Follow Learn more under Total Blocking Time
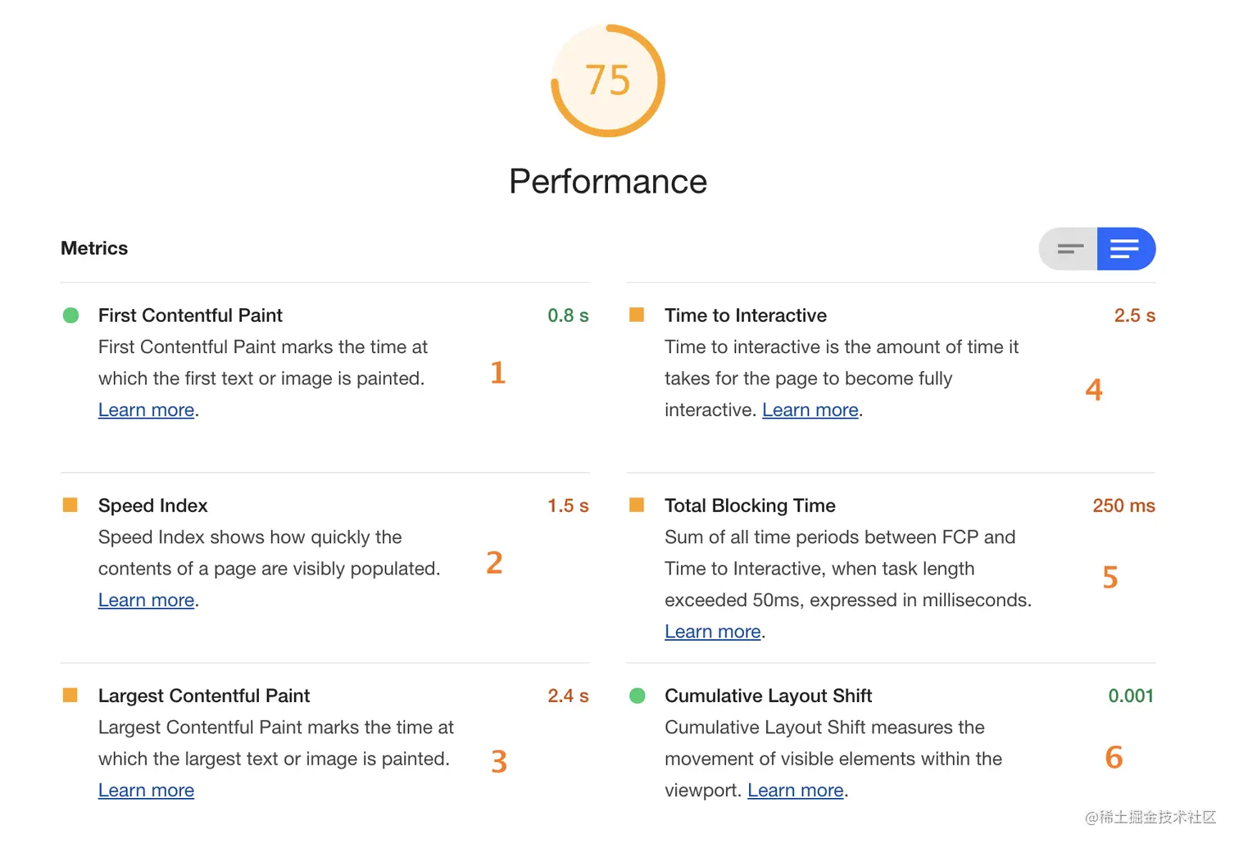The width and height of the screenshot is (1239, 848). tap(712, 632)
